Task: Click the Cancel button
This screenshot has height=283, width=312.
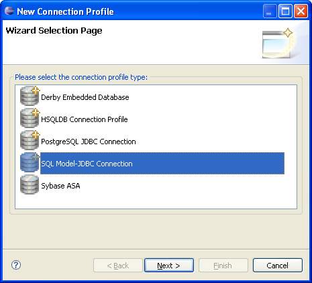Action: tap(278, 266)
